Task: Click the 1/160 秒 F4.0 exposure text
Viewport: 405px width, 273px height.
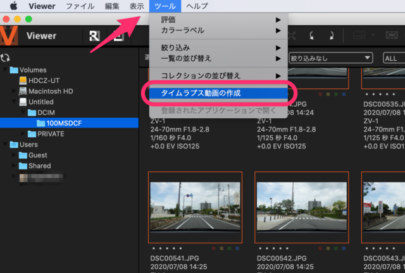Action: (x=171, y=138)
